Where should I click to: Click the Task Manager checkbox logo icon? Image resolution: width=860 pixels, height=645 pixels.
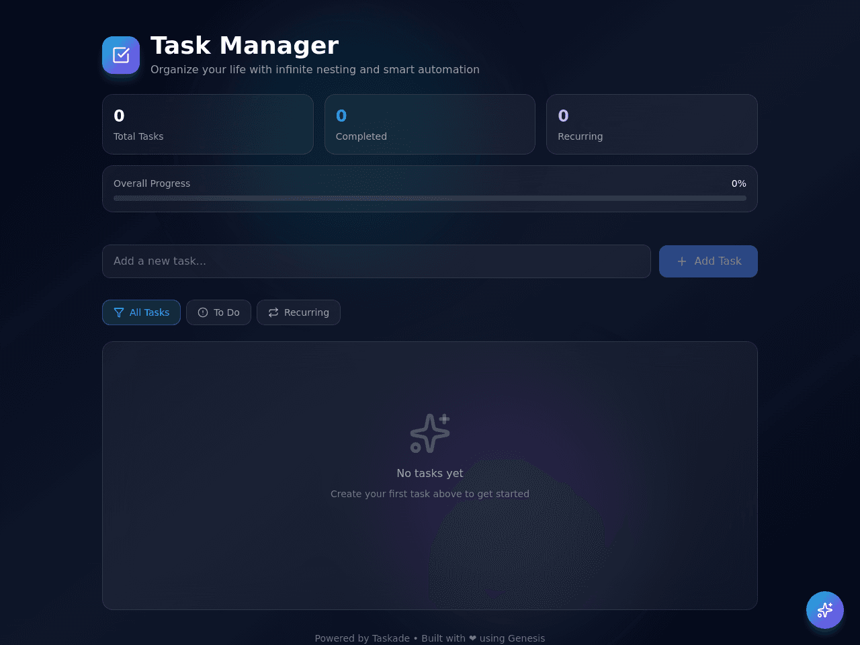[x=121, y=55]
